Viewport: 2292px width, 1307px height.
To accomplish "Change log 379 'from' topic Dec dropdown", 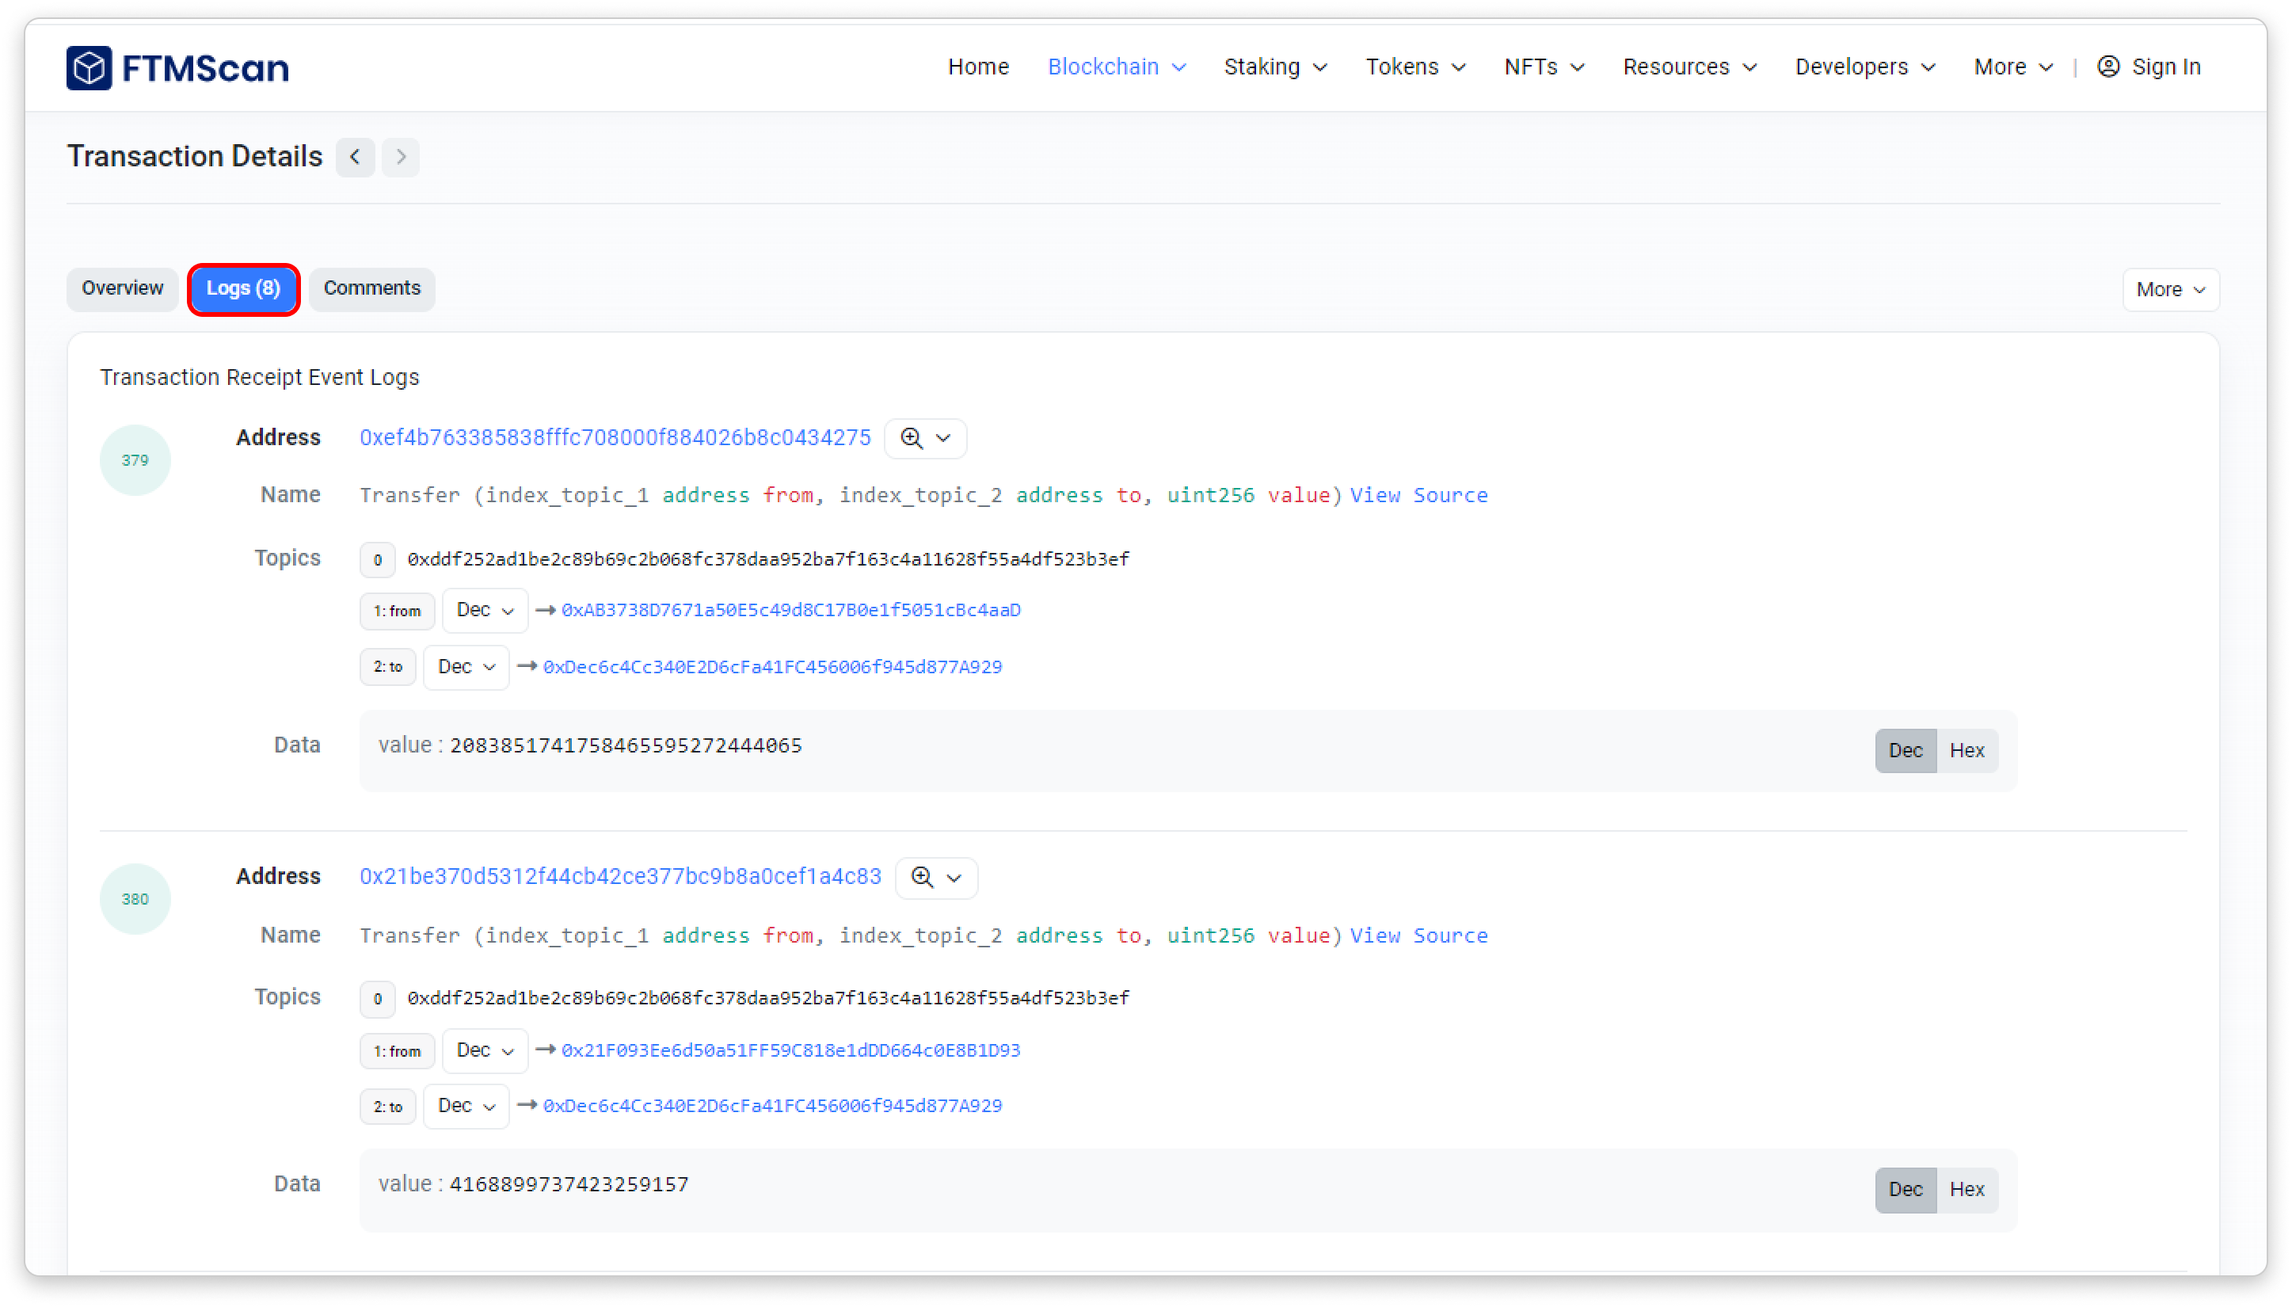I will pyautogui.click(x=485, y=611).
